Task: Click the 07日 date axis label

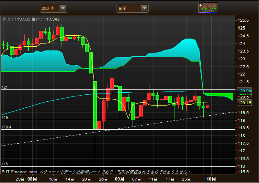Action: click(136, 179)
